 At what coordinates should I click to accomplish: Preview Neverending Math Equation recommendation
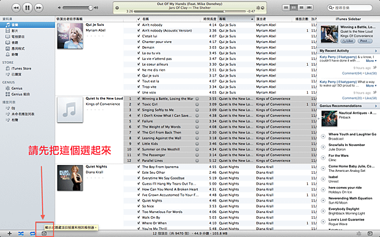pyautogui.click(x=323, y=200)
